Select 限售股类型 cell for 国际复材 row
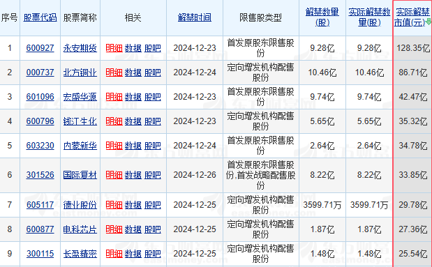432x267 pixels. [260, 175]
